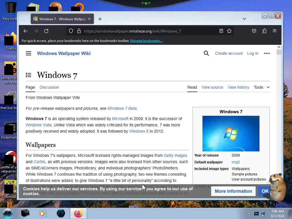
Task: Select the Enderman desktop icon
Action: pos(9,131)
